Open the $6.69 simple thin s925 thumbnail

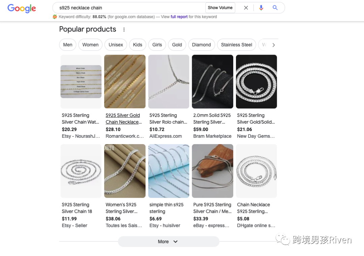(x=169, y=171)
